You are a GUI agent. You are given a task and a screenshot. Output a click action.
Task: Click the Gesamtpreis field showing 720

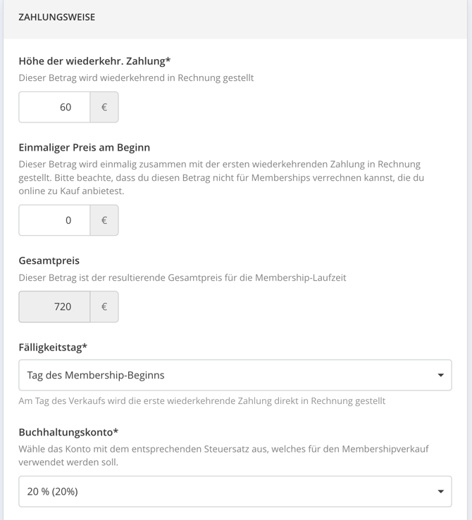(x=54, y=307)
